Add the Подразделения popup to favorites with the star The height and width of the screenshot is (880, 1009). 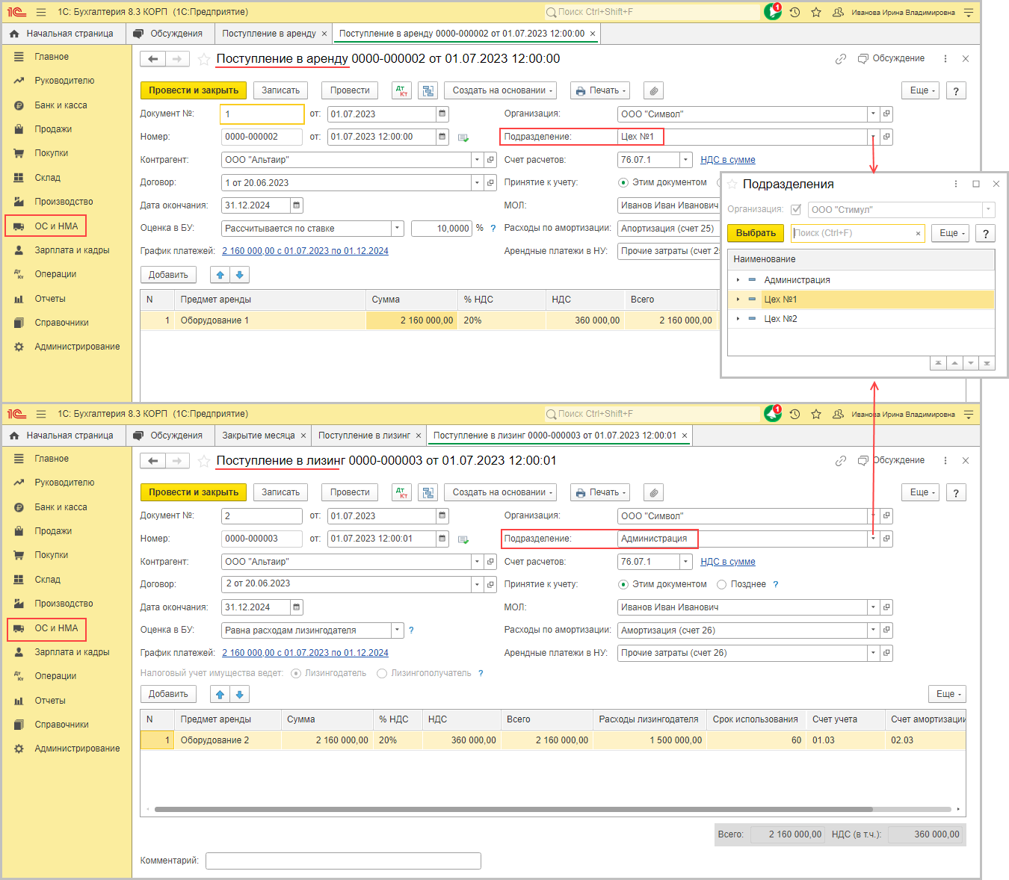click(732, 185)
